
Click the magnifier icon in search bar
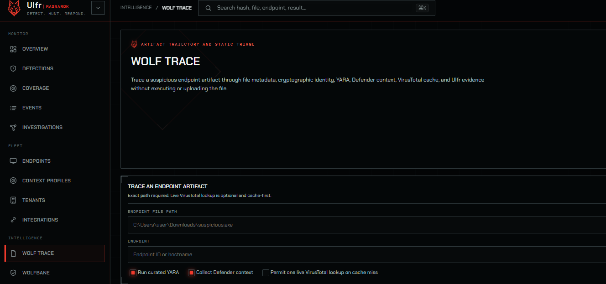coord(208,8)
